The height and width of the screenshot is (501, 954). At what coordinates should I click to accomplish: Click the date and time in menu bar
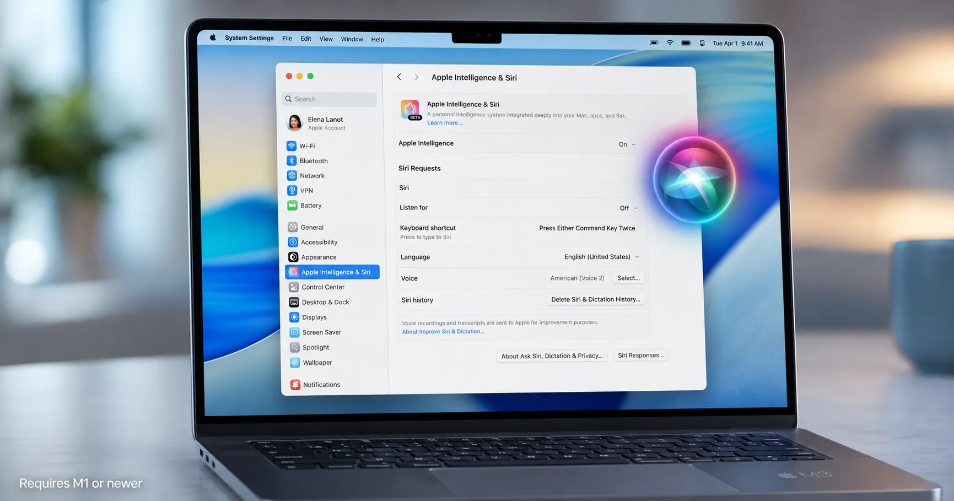coord(737,44)
